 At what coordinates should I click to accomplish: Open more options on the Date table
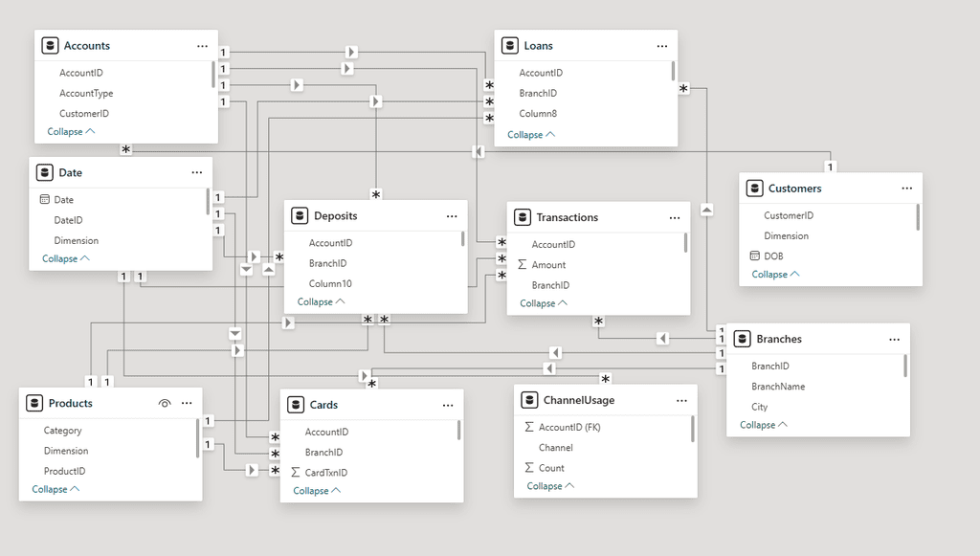pyautogui.click(x=197, y=173)
